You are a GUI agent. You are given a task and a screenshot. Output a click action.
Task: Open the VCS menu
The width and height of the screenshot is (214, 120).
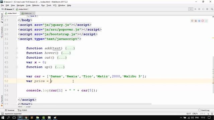[x=55, y=5]
